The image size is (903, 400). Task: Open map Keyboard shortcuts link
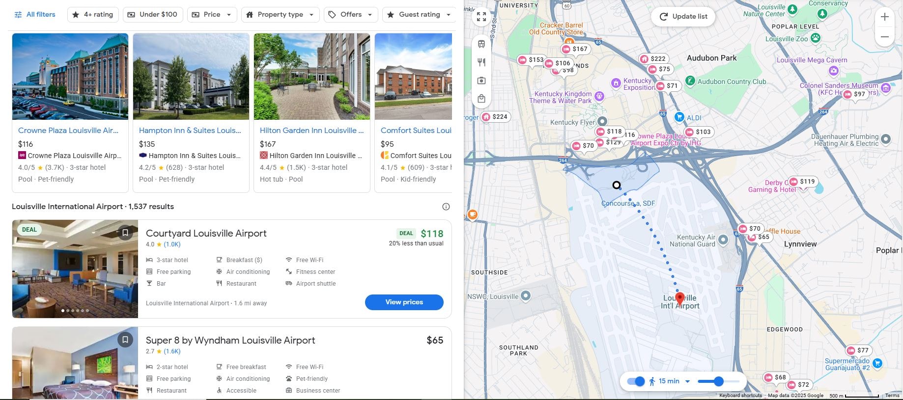tap(740, 396)
